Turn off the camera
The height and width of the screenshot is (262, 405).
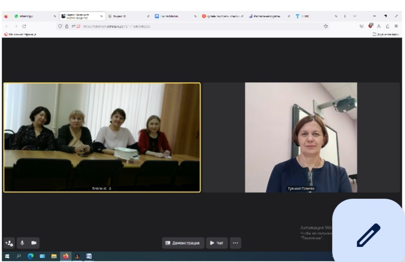(34, 243)
